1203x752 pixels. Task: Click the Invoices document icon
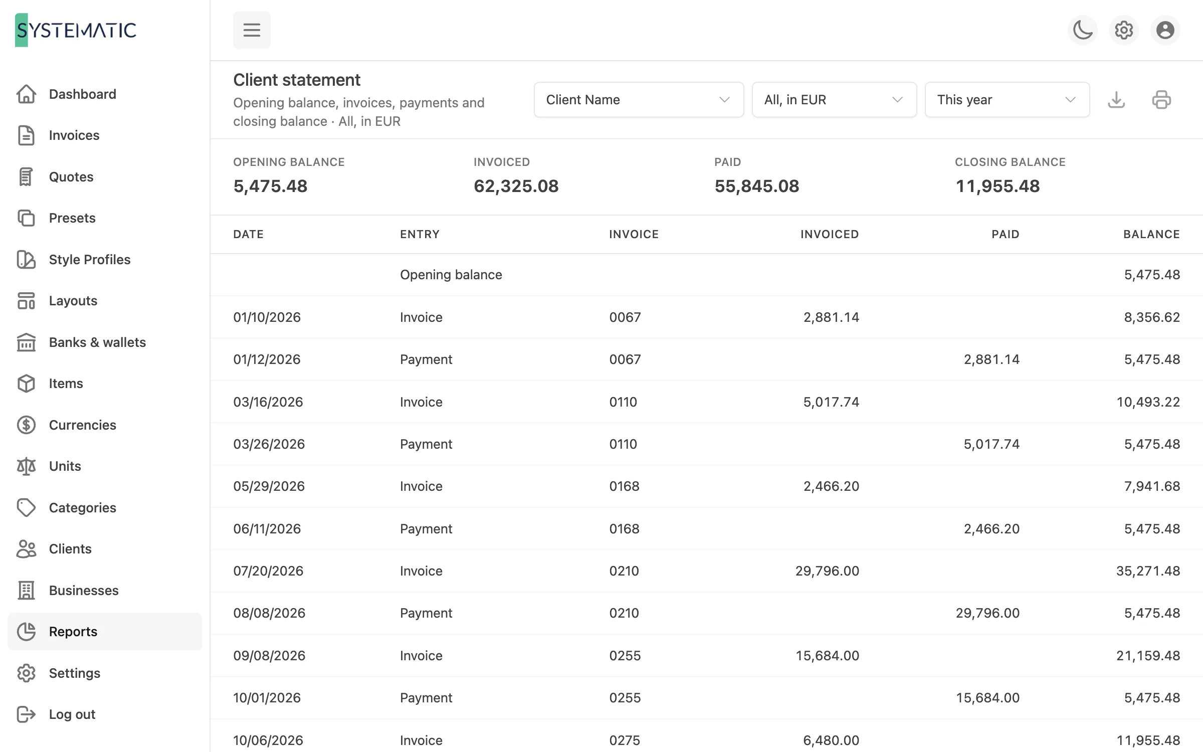(x=26, y=135)
